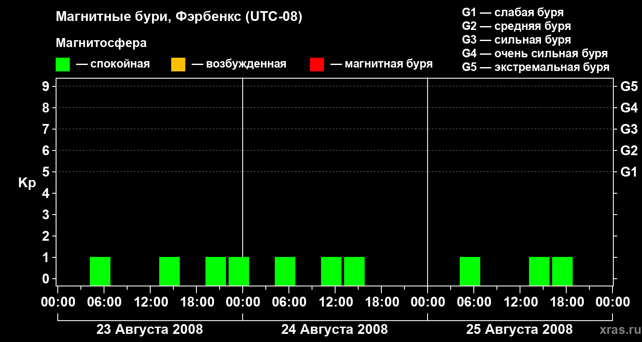
Task: Click the 'Магнитосфера' heading
Action: pyautogui.click(x=101, y=43)
